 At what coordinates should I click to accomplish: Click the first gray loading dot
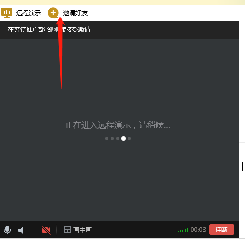[x=107, y=138]
